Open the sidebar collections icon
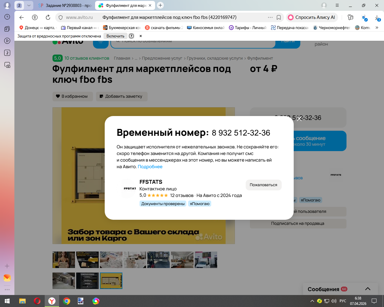This screenshot has height=307, width=384. point(7,29)
